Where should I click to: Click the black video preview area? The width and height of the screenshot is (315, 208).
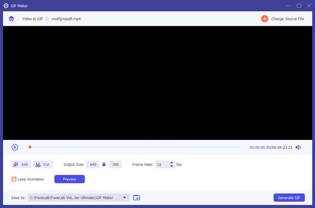click(x=157, y=83)
